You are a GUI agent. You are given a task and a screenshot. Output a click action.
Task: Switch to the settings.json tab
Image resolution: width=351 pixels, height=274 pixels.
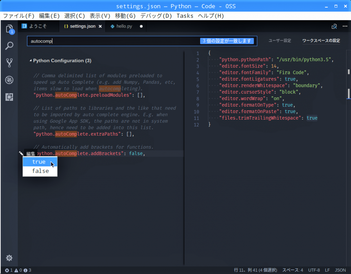[x=82, y=26]
